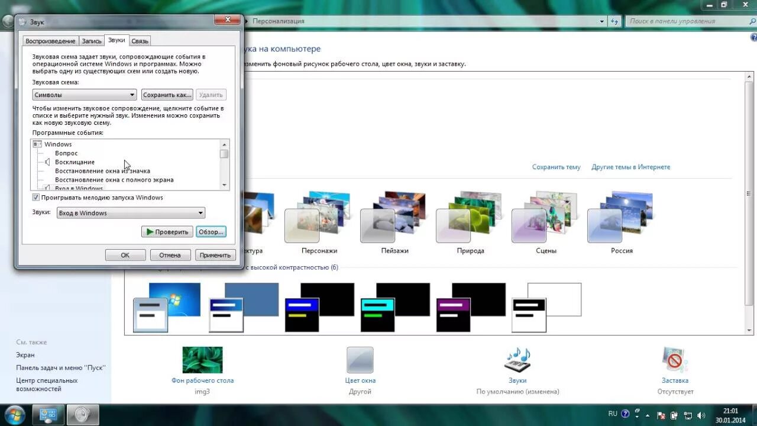Select the Пейзажи theme
Viewport: 757px width, 426px height.
pos(395,222)
